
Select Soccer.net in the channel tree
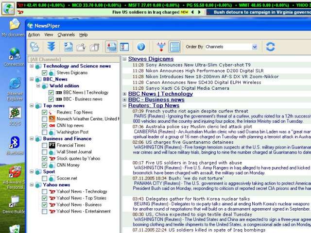(x=67, y=178)
